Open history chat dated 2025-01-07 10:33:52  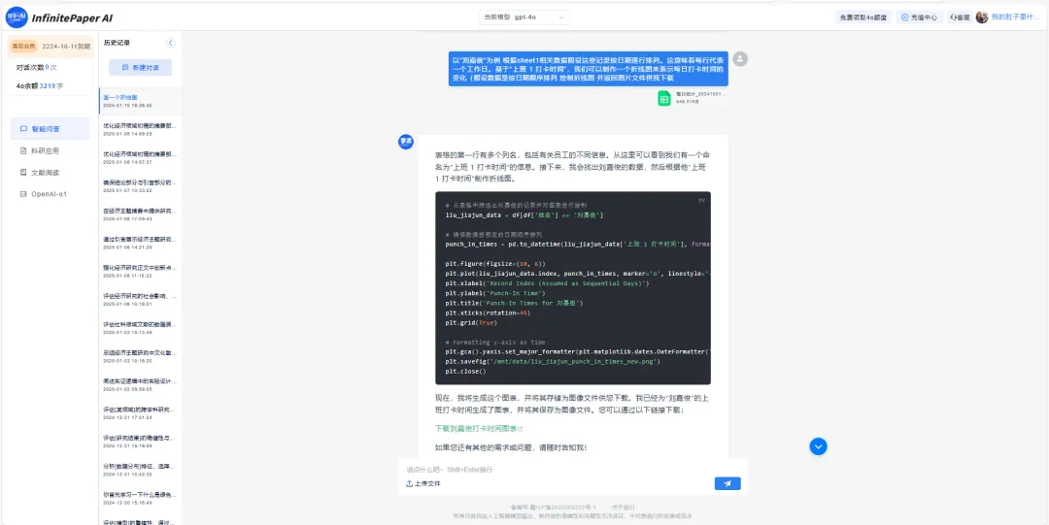click(140, 186)
